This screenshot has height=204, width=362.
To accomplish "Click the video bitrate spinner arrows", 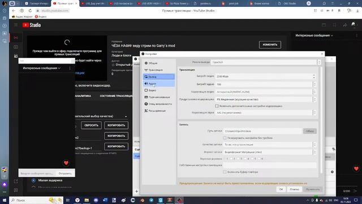I will pyautogui.click(x=314, y=76).
